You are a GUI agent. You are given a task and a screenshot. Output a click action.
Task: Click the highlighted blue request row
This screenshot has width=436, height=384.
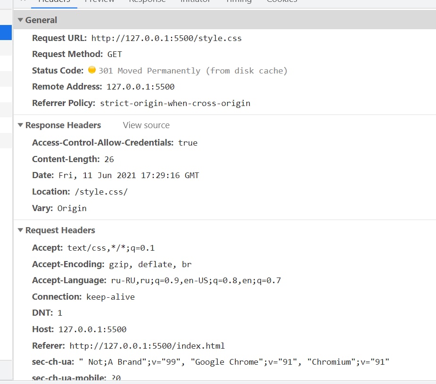(x=6, y=33)
